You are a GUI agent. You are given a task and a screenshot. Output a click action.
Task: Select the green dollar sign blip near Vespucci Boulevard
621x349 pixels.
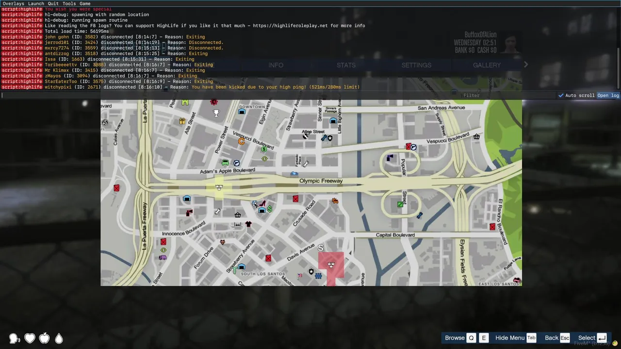(x=264, y=149)
